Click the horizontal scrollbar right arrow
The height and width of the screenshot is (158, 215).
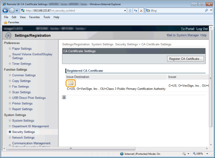click(207, 148)
